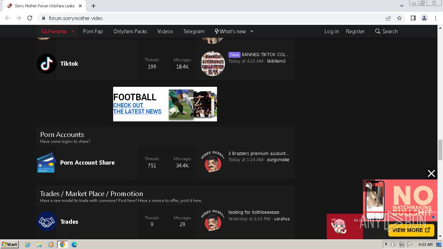Click the Banned Tiktok Collection avatar thumbnail
The width and height of the screenshot is (443, 249).
213,64
